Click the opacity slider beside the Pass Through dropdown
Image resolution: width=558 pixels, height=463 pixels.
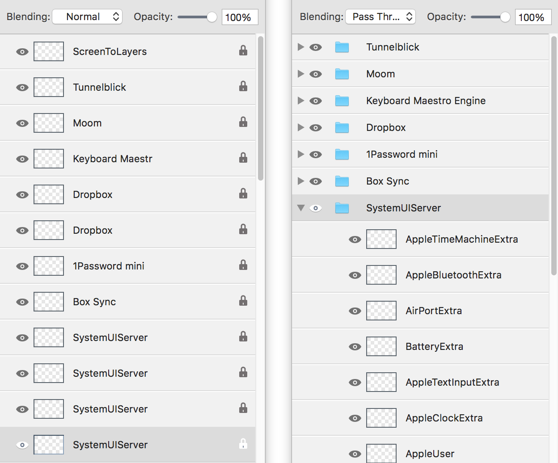click(x=490, y=17)
